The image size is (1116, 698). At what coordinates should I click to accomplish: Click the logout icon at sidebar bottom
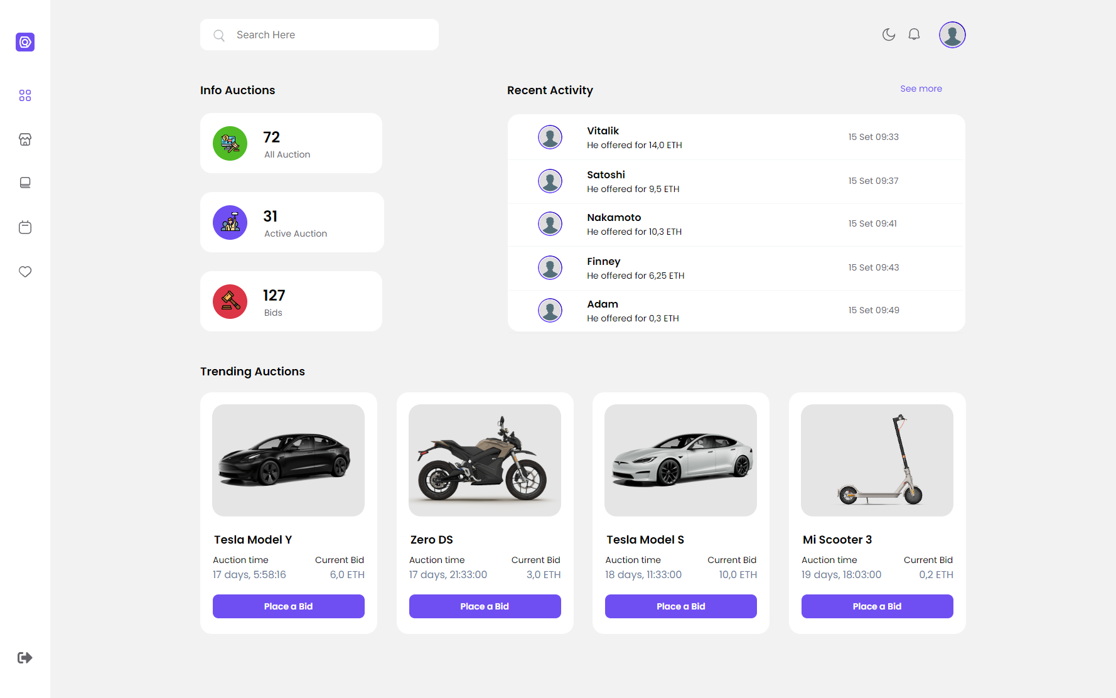(x=25, y=657)
